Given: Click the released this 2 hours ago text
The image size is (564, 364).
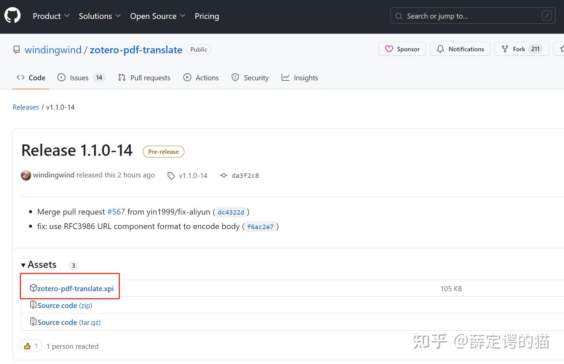Looking at the screenshot, I should coord(115,175).
